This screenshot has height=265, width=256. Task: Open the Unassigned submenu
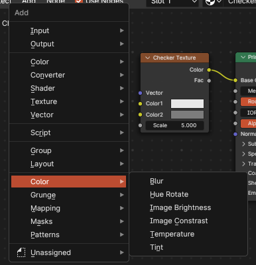68,252
